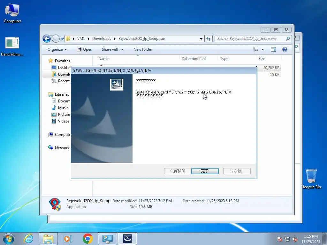Open the Share with menu

click(113, 49)
